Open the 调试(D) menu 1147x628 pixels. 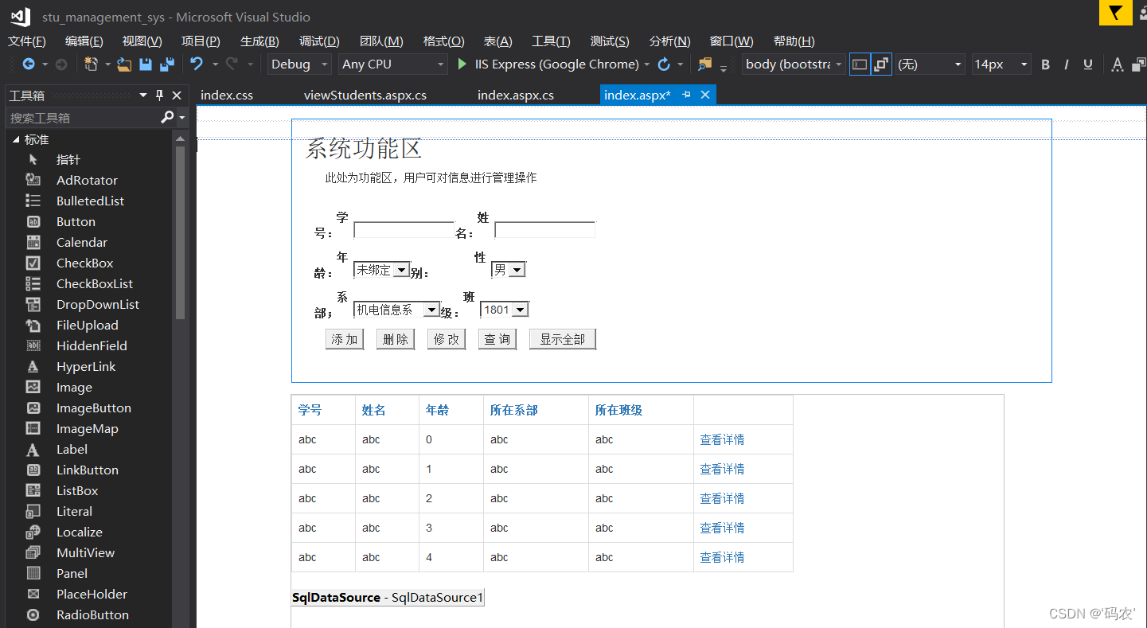(x=319, y=41)
